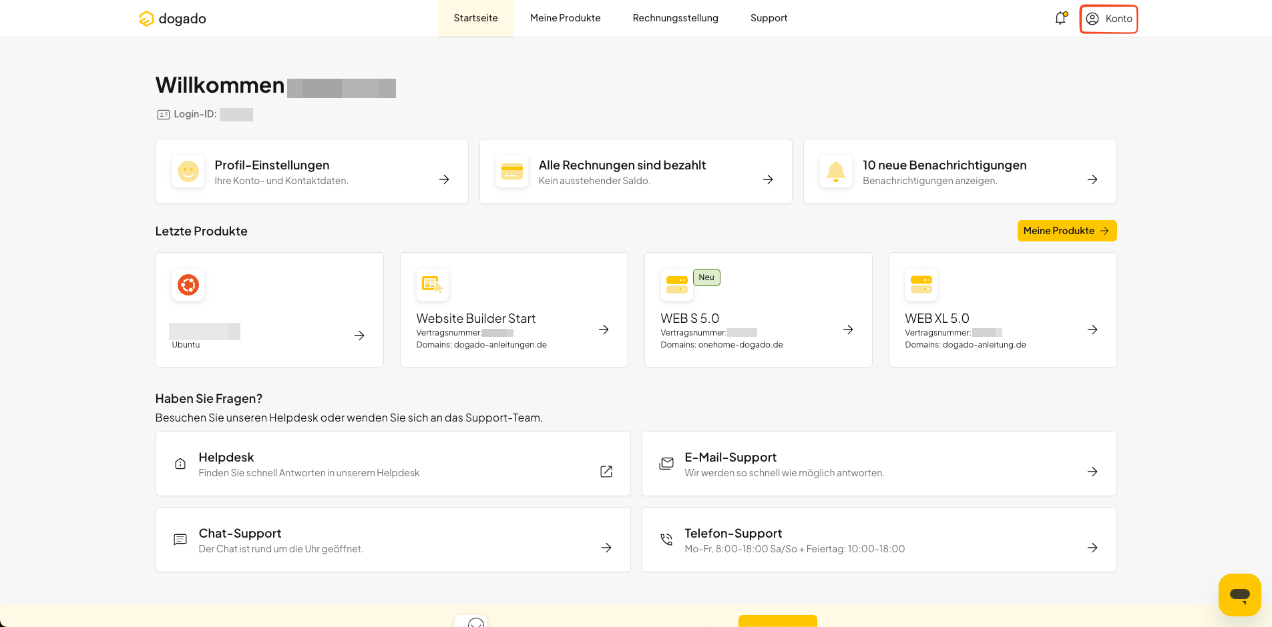
Task: Click the domain text dogado-anleitung.de
Action: 984,345
